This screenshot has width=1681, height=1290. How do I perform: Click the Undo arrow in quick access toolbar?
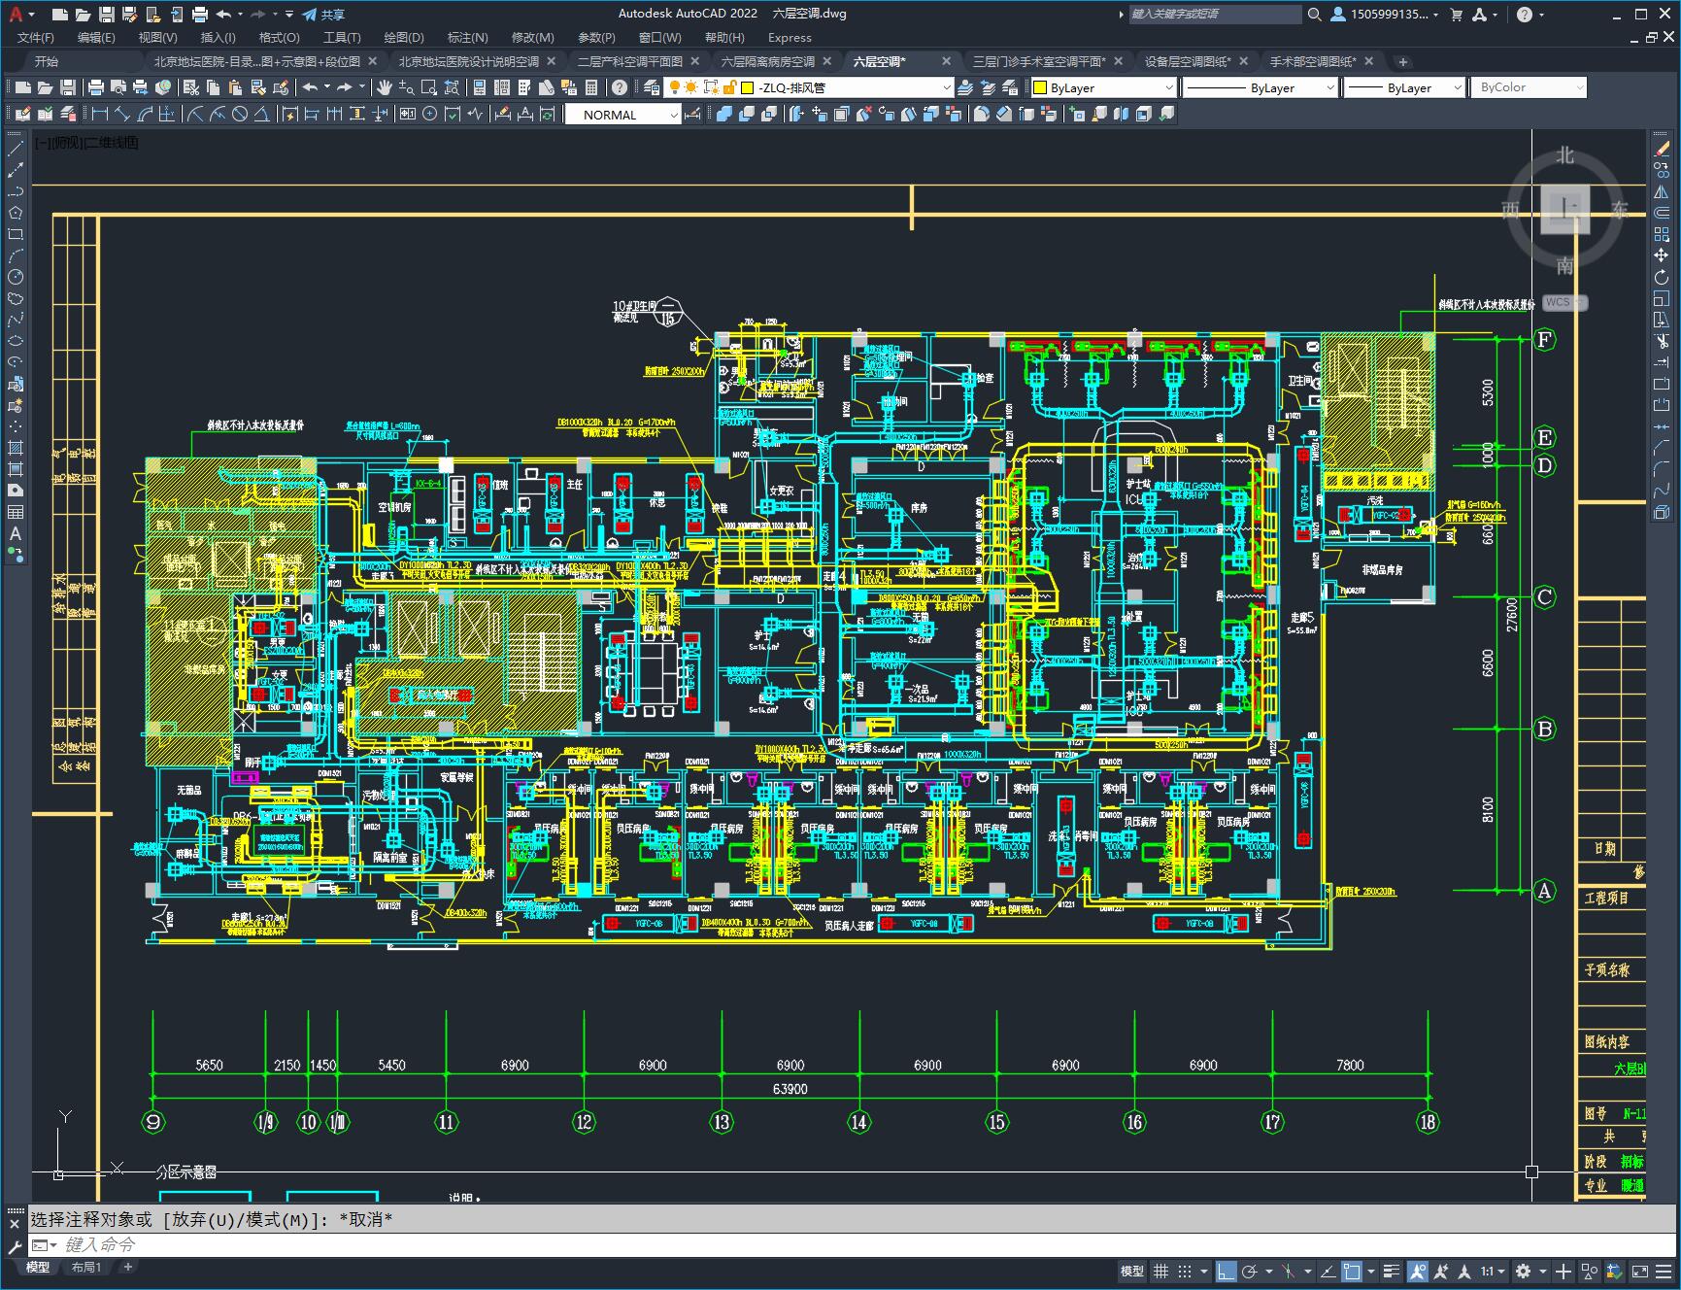(x=223, y=15)
